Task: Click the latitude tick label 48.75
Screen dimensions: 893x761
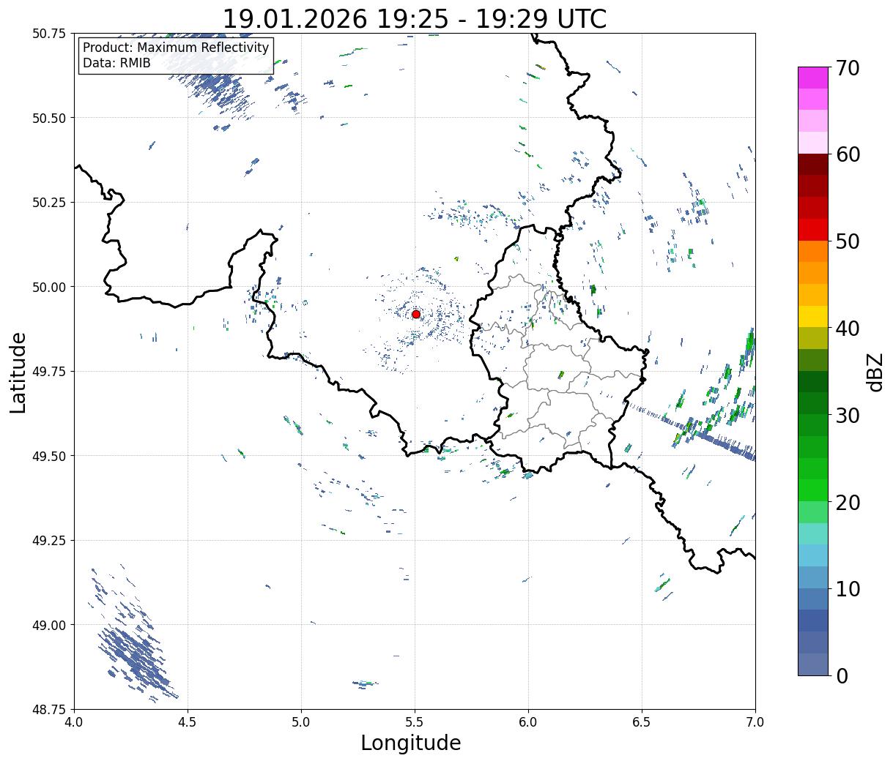Action: [49, 709]
